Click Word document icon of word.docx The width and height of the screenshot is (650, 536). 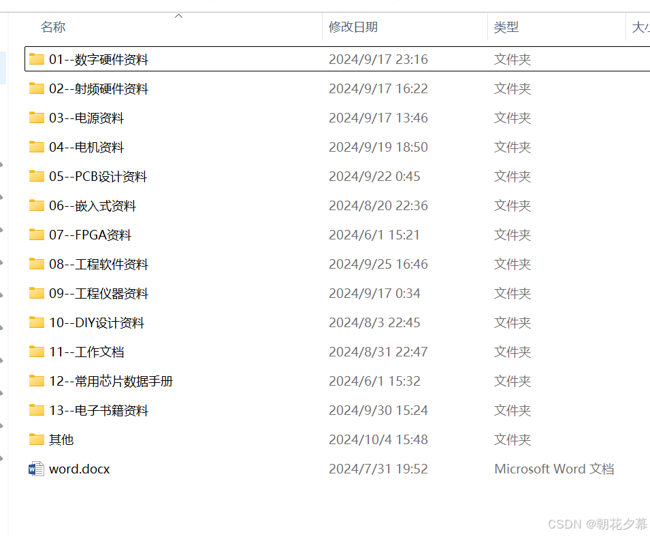(x=37, y=469)
